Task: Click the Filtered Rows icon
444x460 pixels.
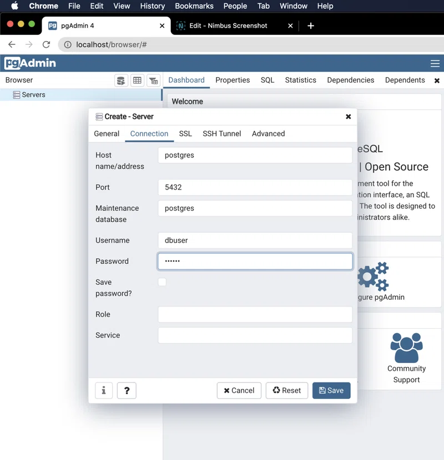Action: [x=153, y=80]
